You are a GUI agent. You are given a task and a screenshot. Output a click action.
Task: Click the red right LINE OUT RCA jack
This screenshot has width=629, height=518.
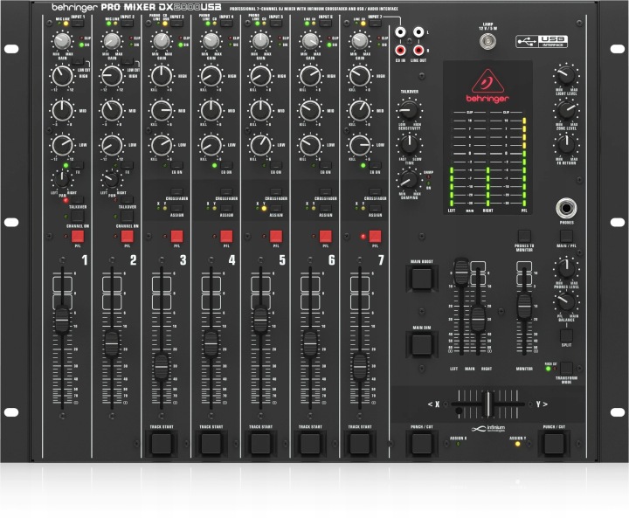pos(418,50)
